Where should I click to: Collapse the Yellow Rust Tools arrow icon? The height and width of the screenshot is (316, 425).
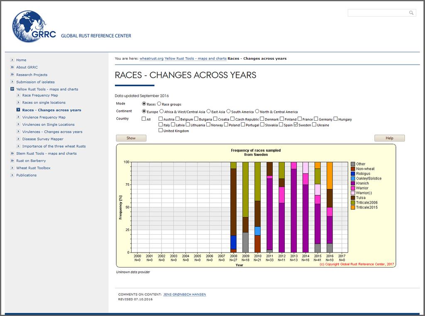coord(12,89)
